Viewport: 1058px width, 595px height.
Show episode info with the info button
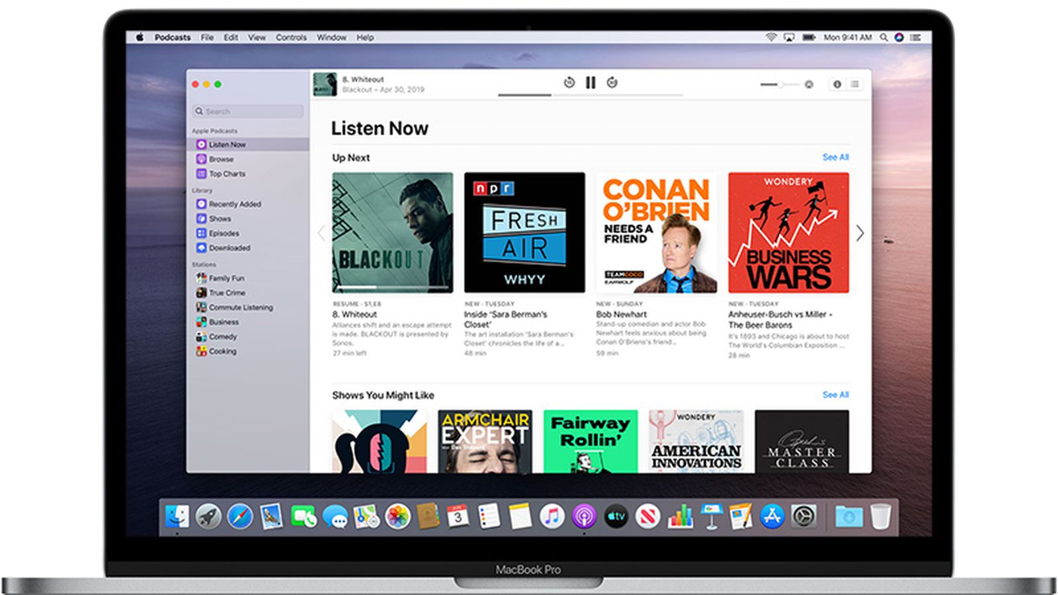[837, 85]
